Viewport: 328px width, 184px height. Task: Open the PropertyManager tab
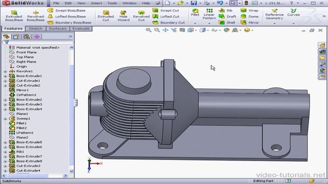(x=16, y=36)
